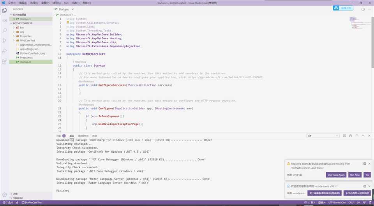The image size is (374, 206).
Task: Click the code minimap preview
Action: (x=360, y=23)
